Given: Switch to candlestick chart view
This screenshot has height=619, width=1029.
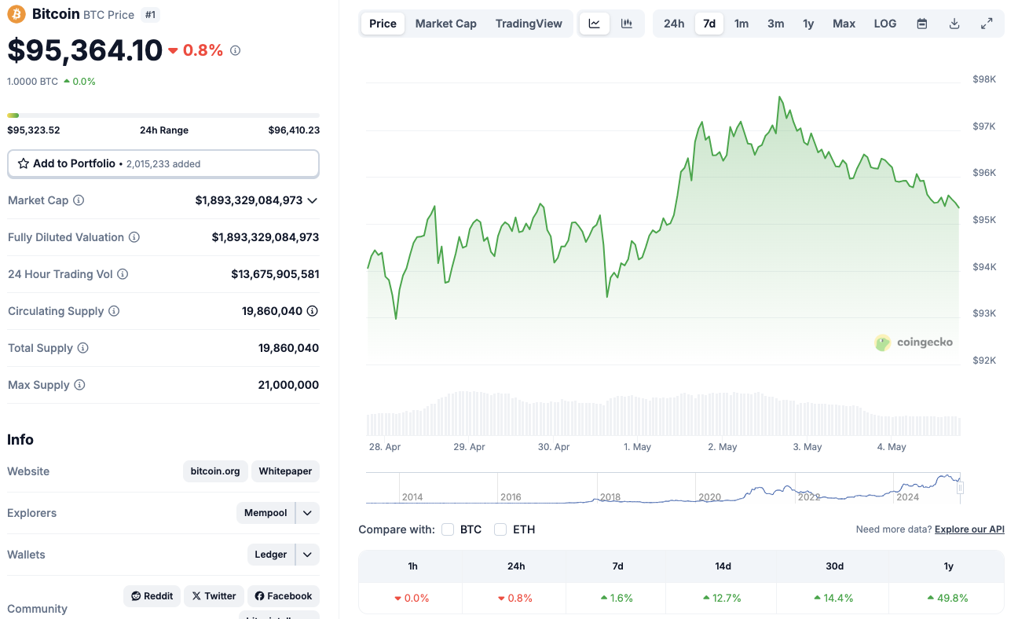Looking at the screenshot, I should (x=627, y=24).
